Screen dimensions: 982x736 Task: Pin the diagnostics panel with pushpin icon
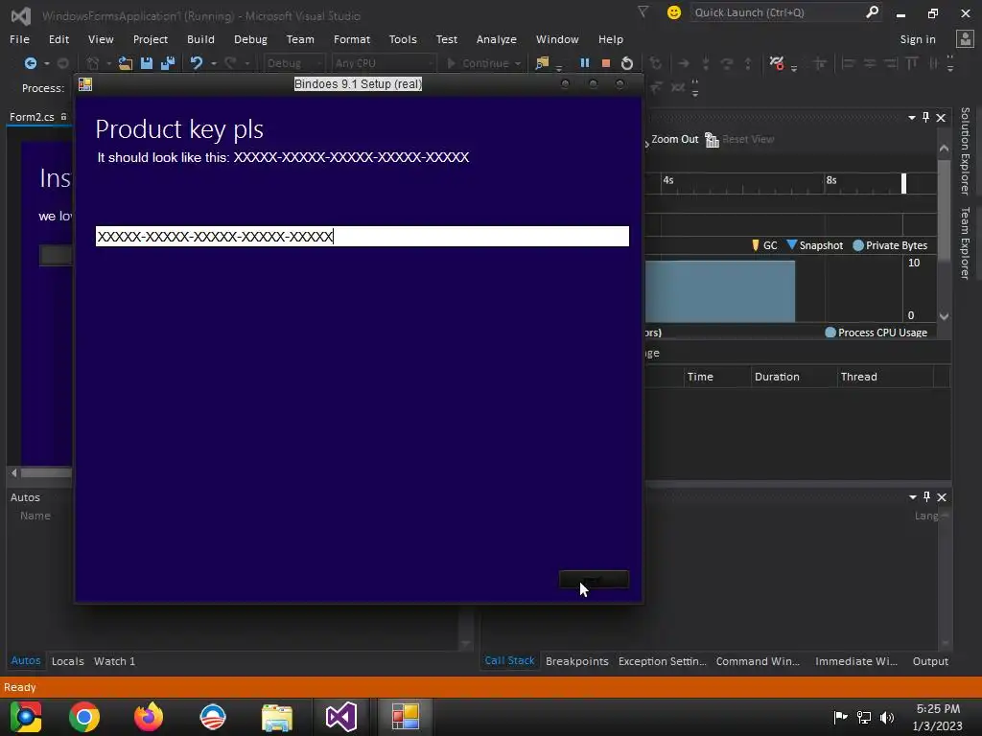point(926,117)
